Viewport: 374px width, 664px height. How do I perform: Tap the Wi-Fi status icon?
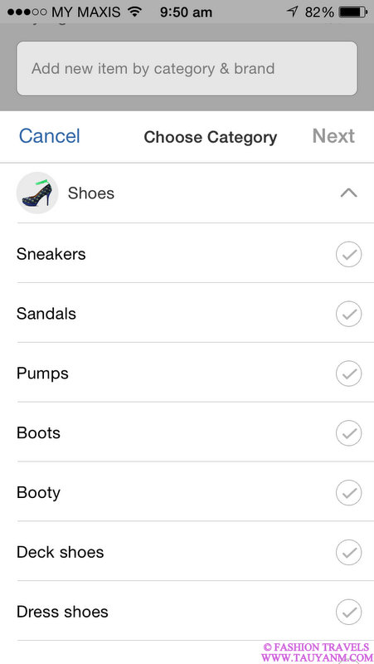pyautogui.click(x=135, y=12)
